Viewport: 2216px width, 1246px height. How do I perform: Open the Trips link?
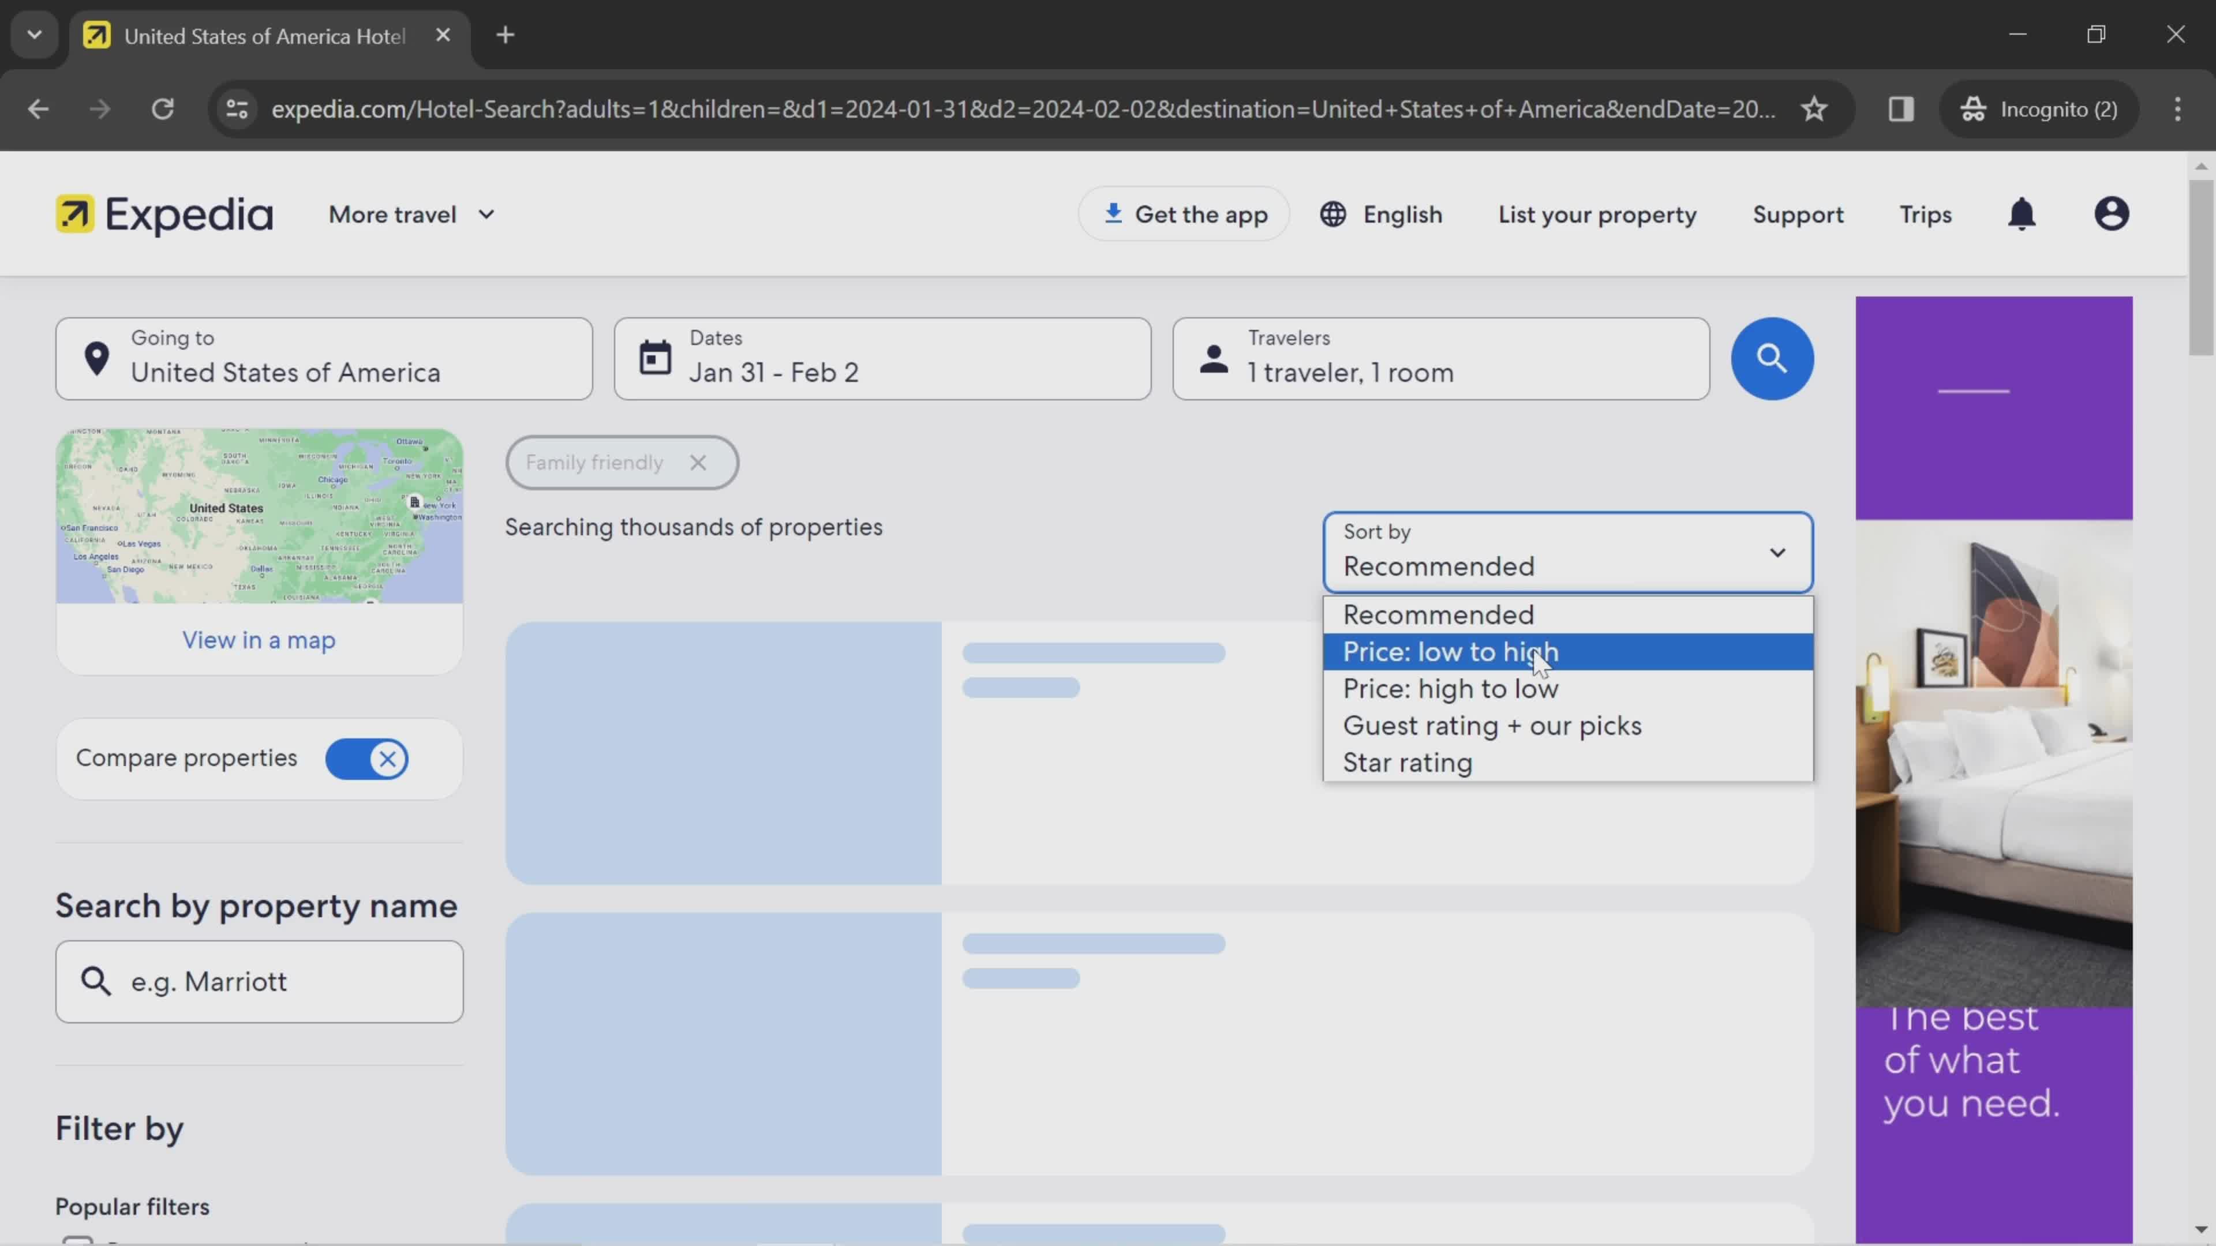pyautogui.click(x=1925, y=214)
